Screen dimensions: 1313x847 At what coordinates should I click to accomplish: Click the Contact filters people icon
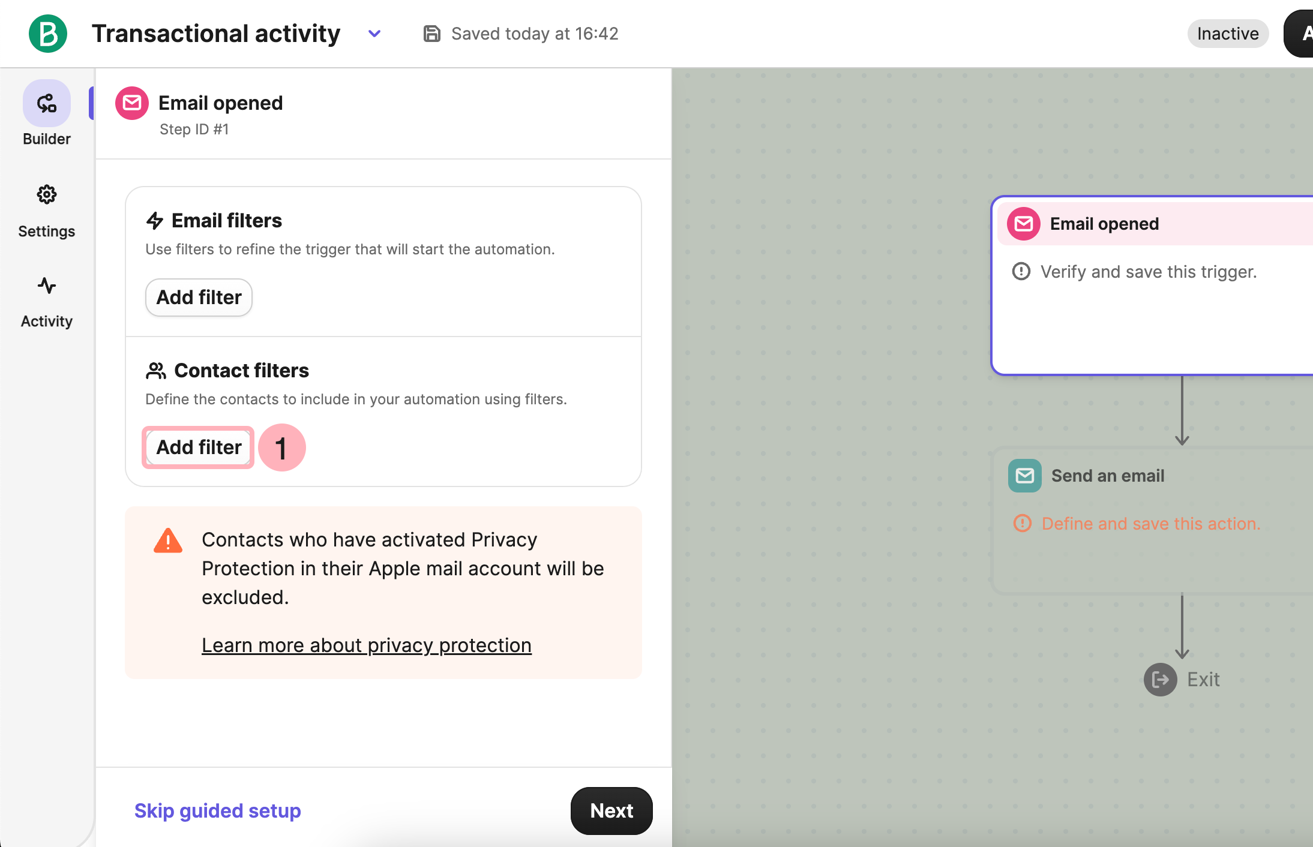click(155, 371)
